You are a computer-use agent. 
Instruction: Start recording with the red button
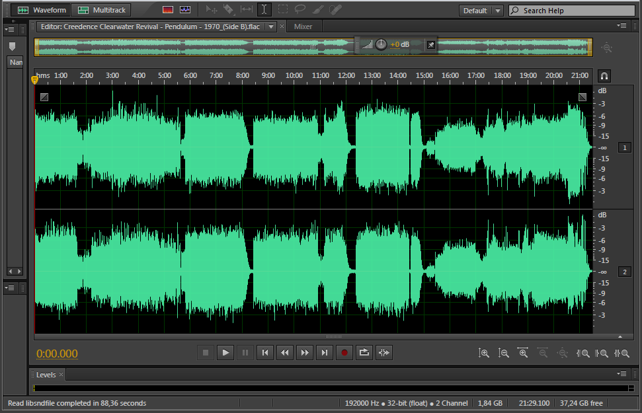click(x=344, y=352)
